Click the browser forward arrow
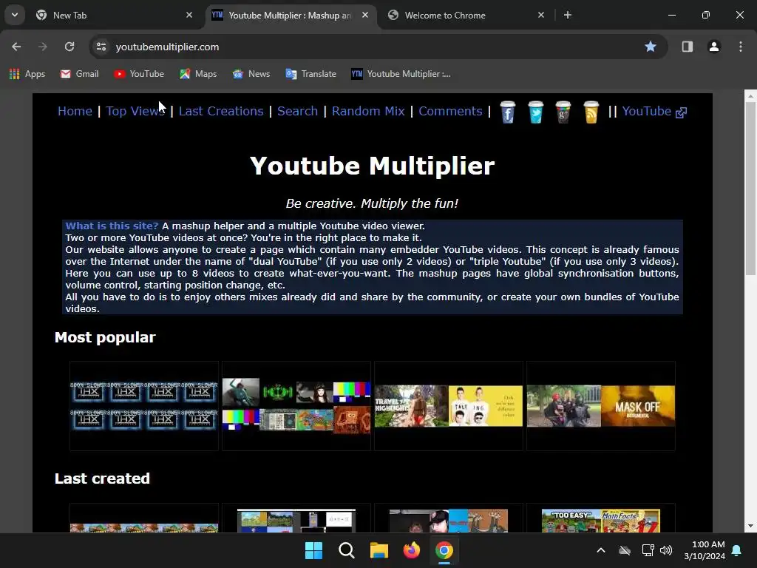The width and height of the screenshot is (757, 568). click(x=42, y=47)
